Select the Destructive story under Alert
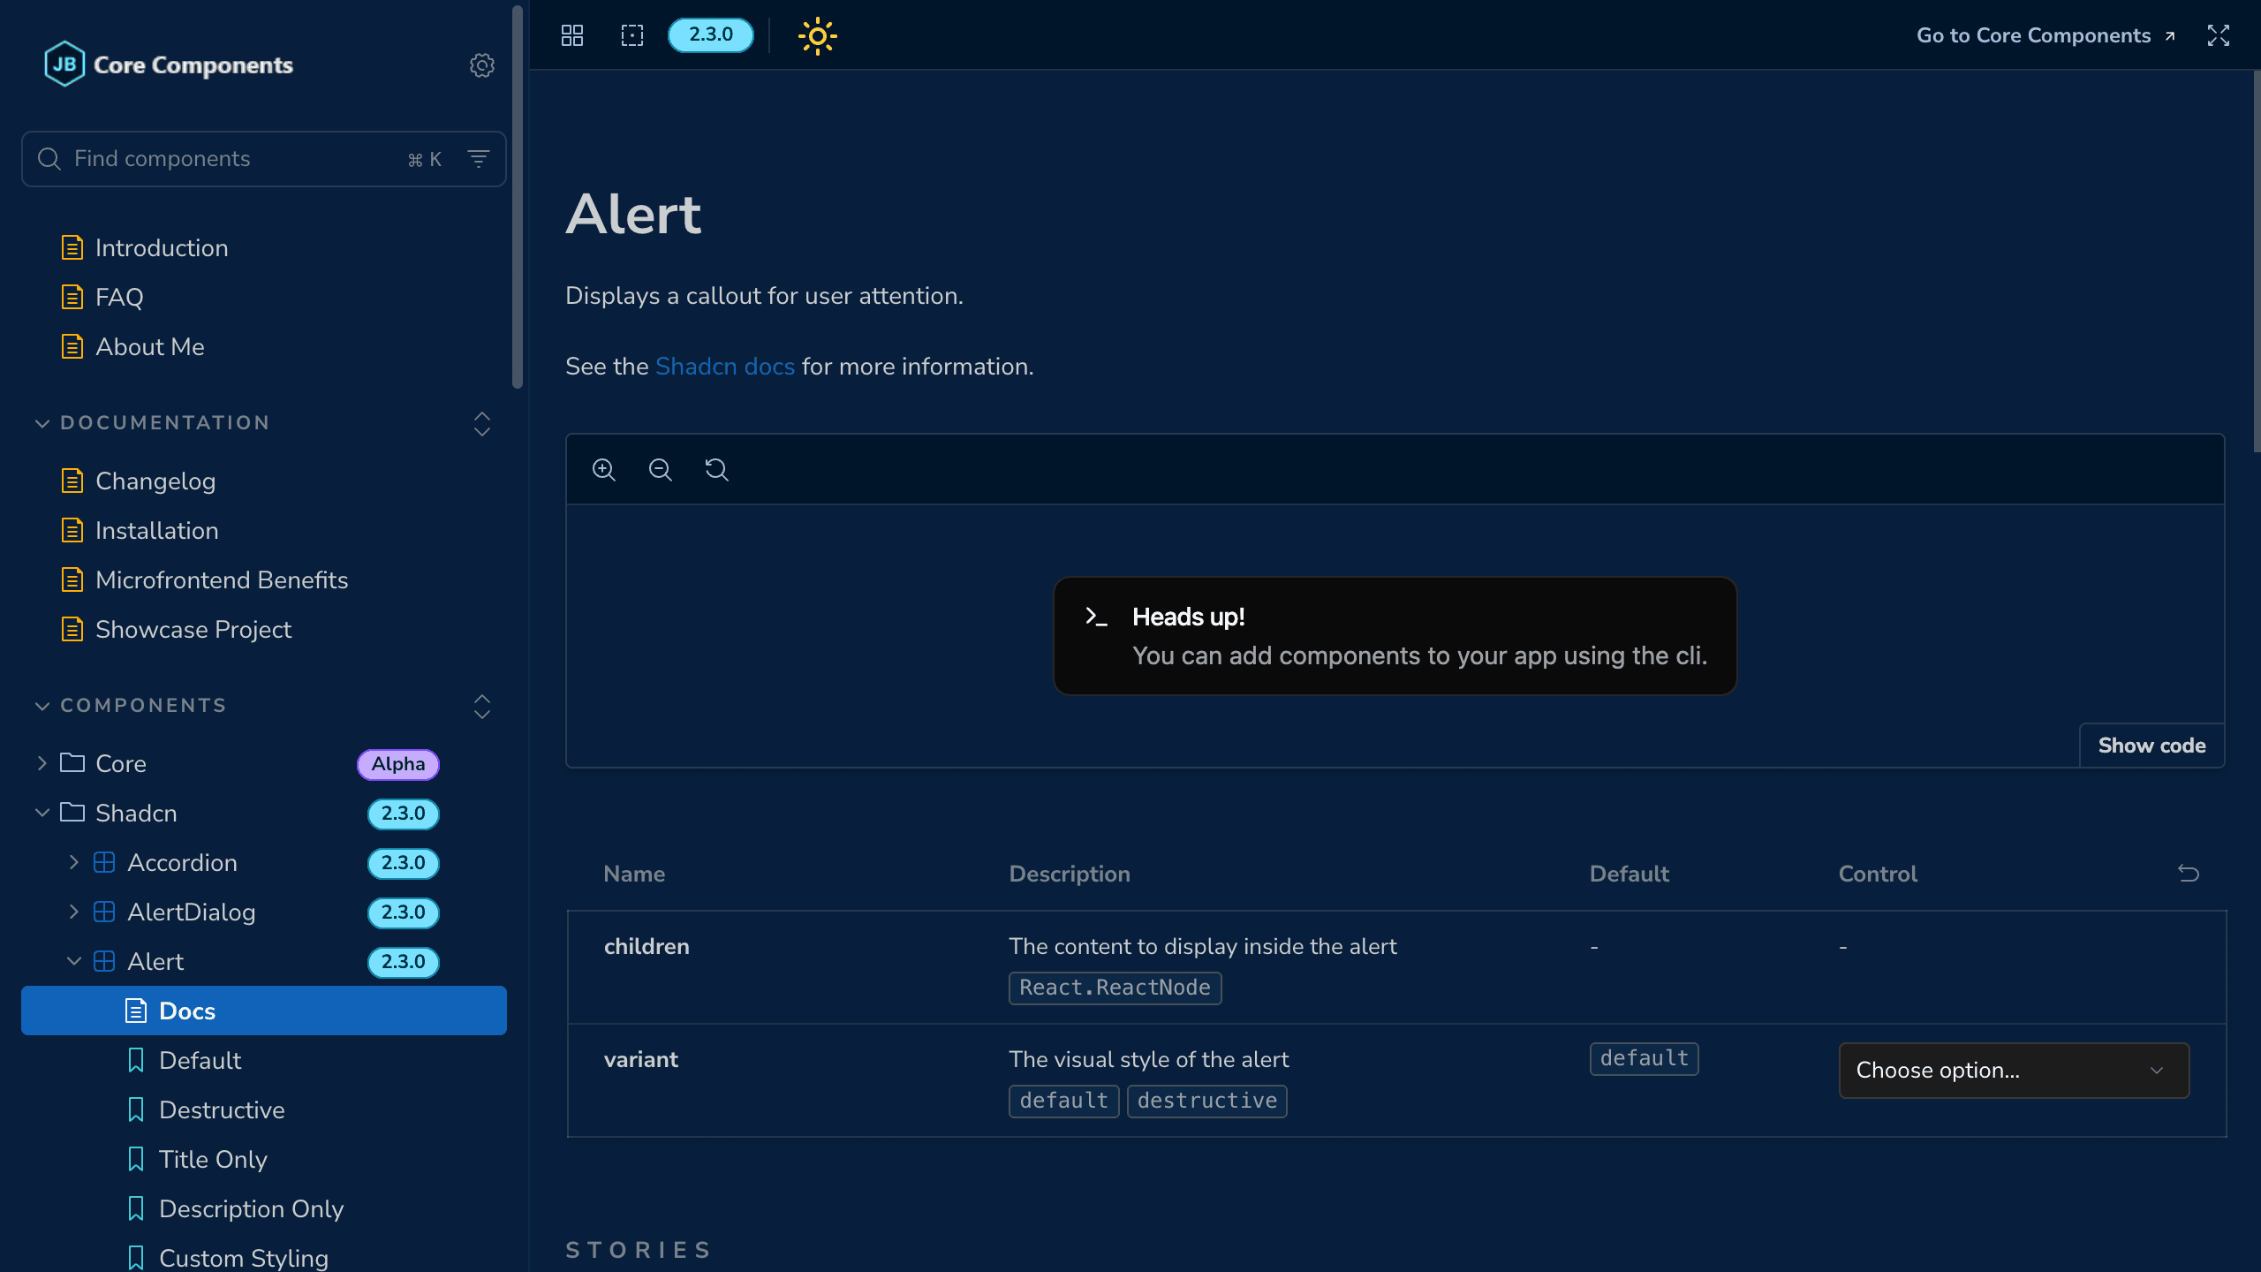Screen dimensions: 2261x1272 [x=221, y=1109]
